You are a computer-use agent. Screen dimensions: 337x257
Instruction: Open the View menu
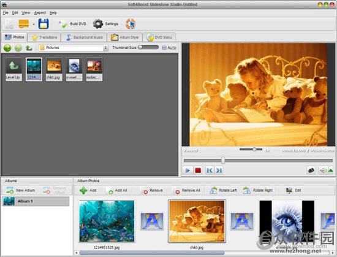[x=26, y=13]
